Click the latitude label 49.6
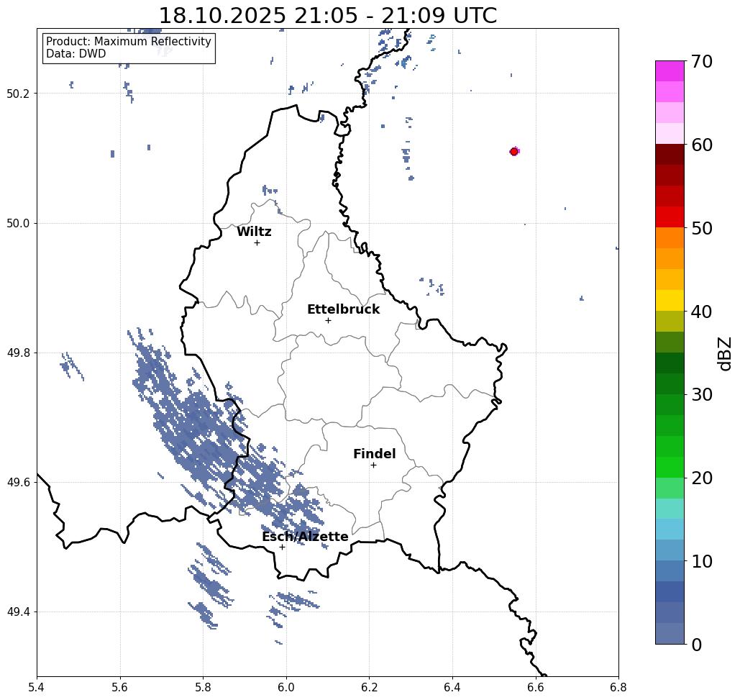The image size is (740, 700). click(18, 483)
